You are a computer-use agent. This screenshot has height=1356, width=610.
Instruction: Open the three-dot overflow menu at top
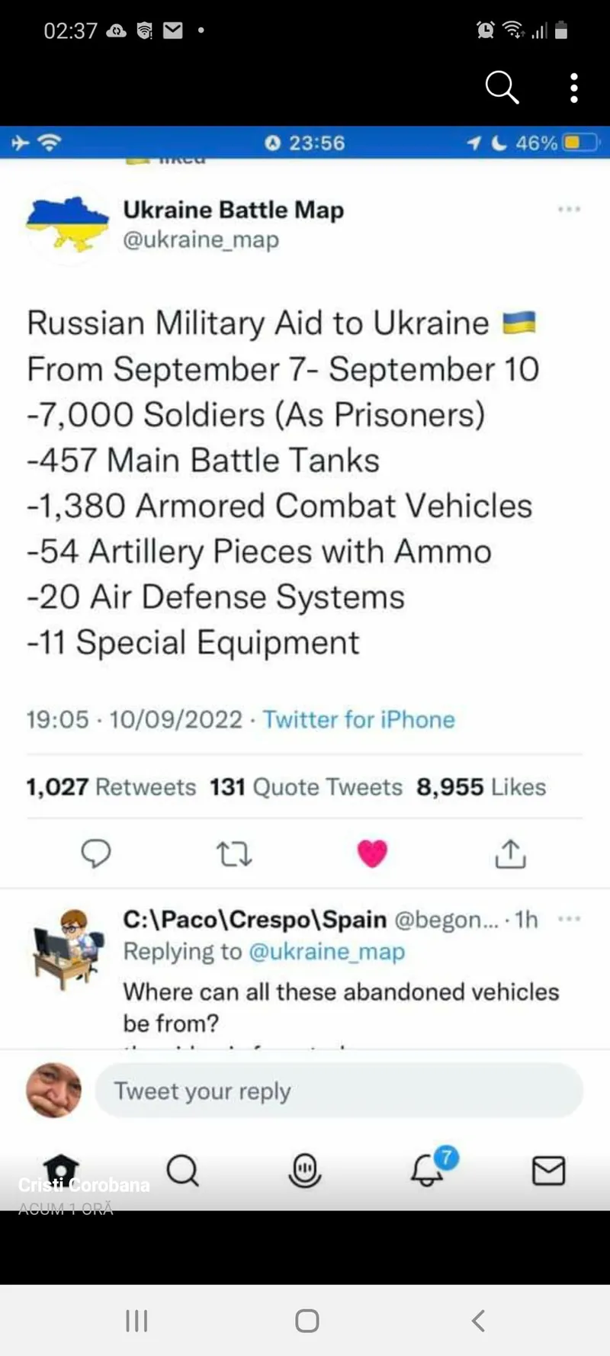[574, 88]
